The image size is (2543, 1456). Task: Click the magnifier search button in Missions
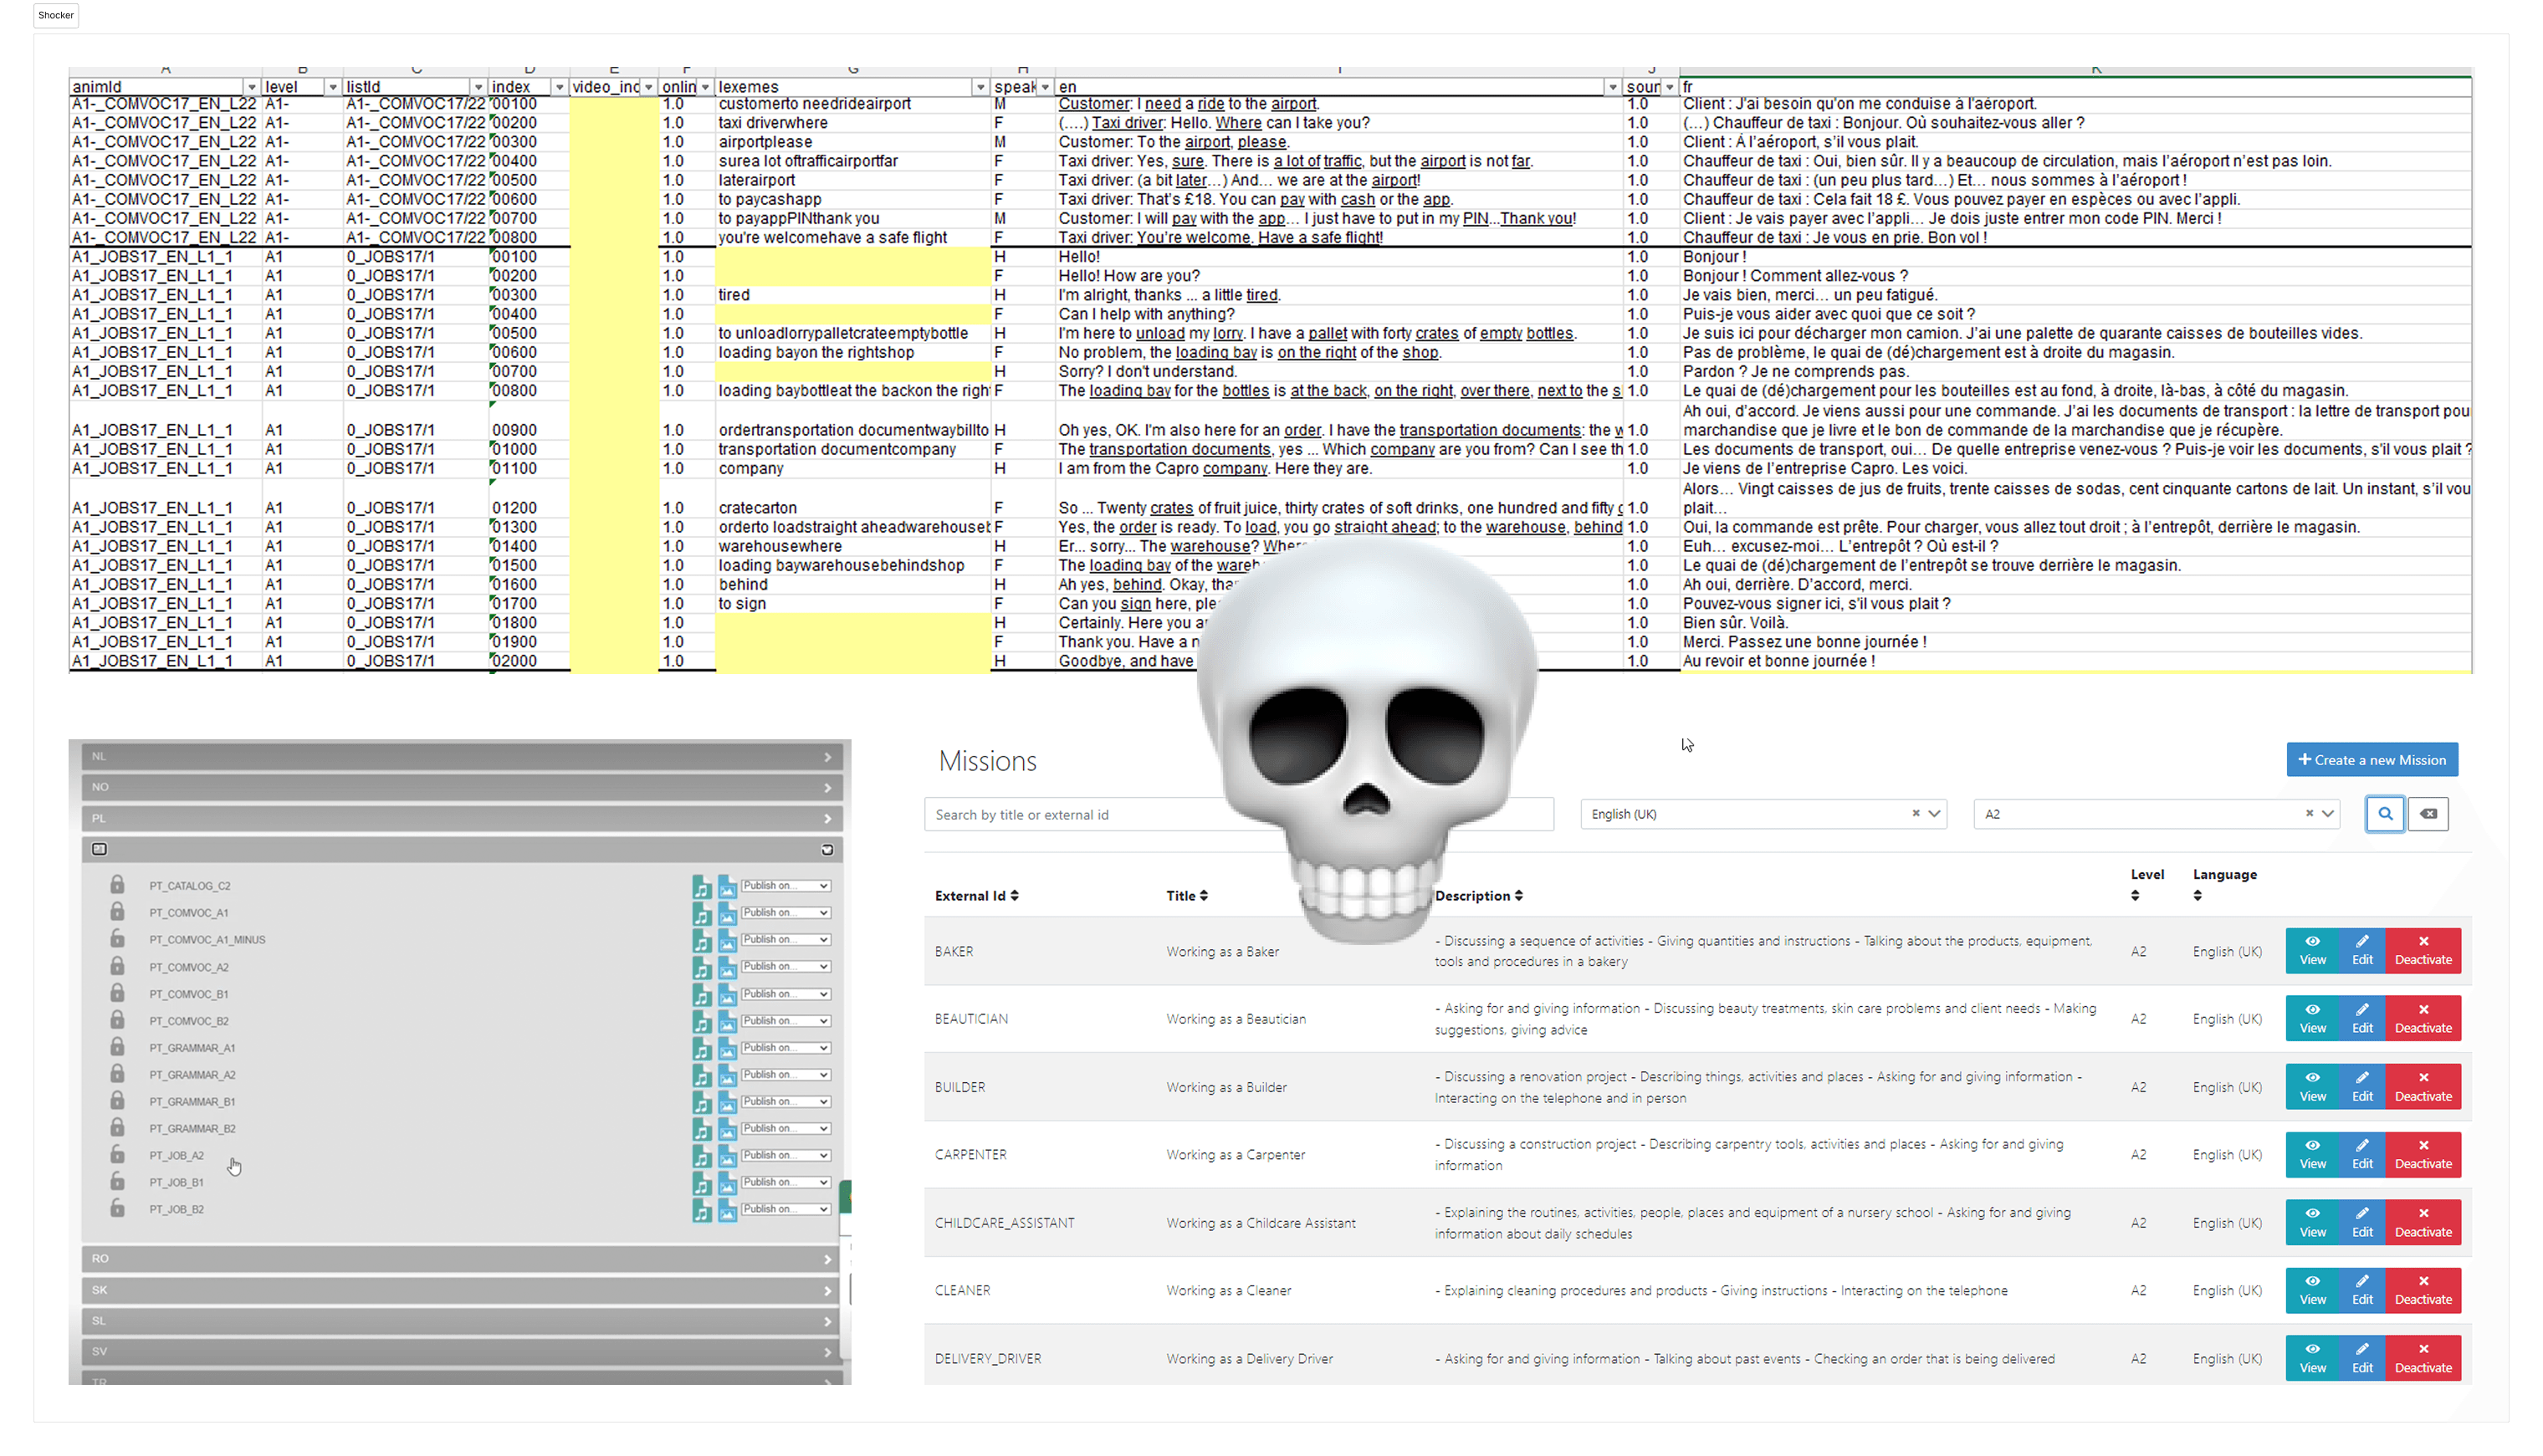(2384, 814)
